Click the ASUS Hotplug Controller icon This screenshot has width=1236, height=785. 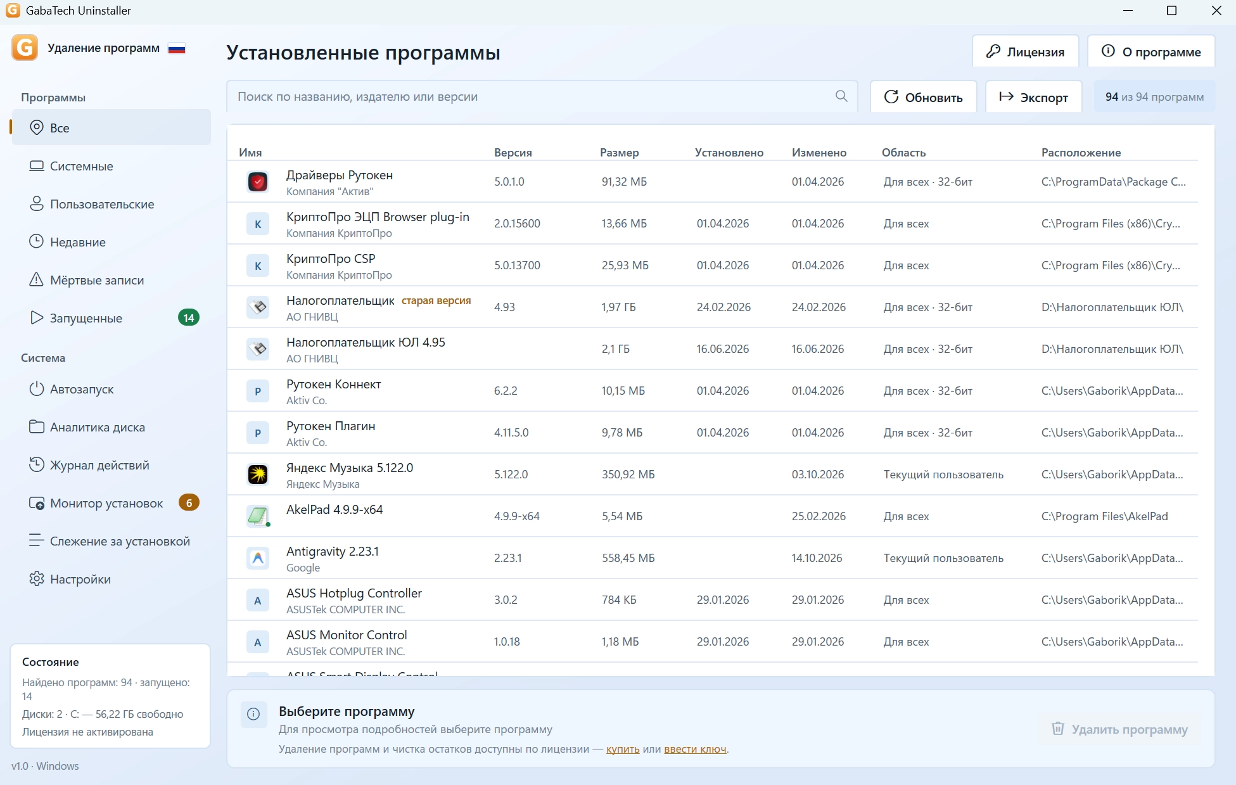point(258,600)
